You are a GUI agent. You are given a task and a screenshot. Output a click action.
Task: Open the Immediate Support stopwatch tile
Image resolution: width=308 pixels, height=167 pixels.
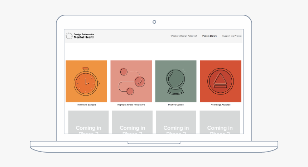click(86, 81)
